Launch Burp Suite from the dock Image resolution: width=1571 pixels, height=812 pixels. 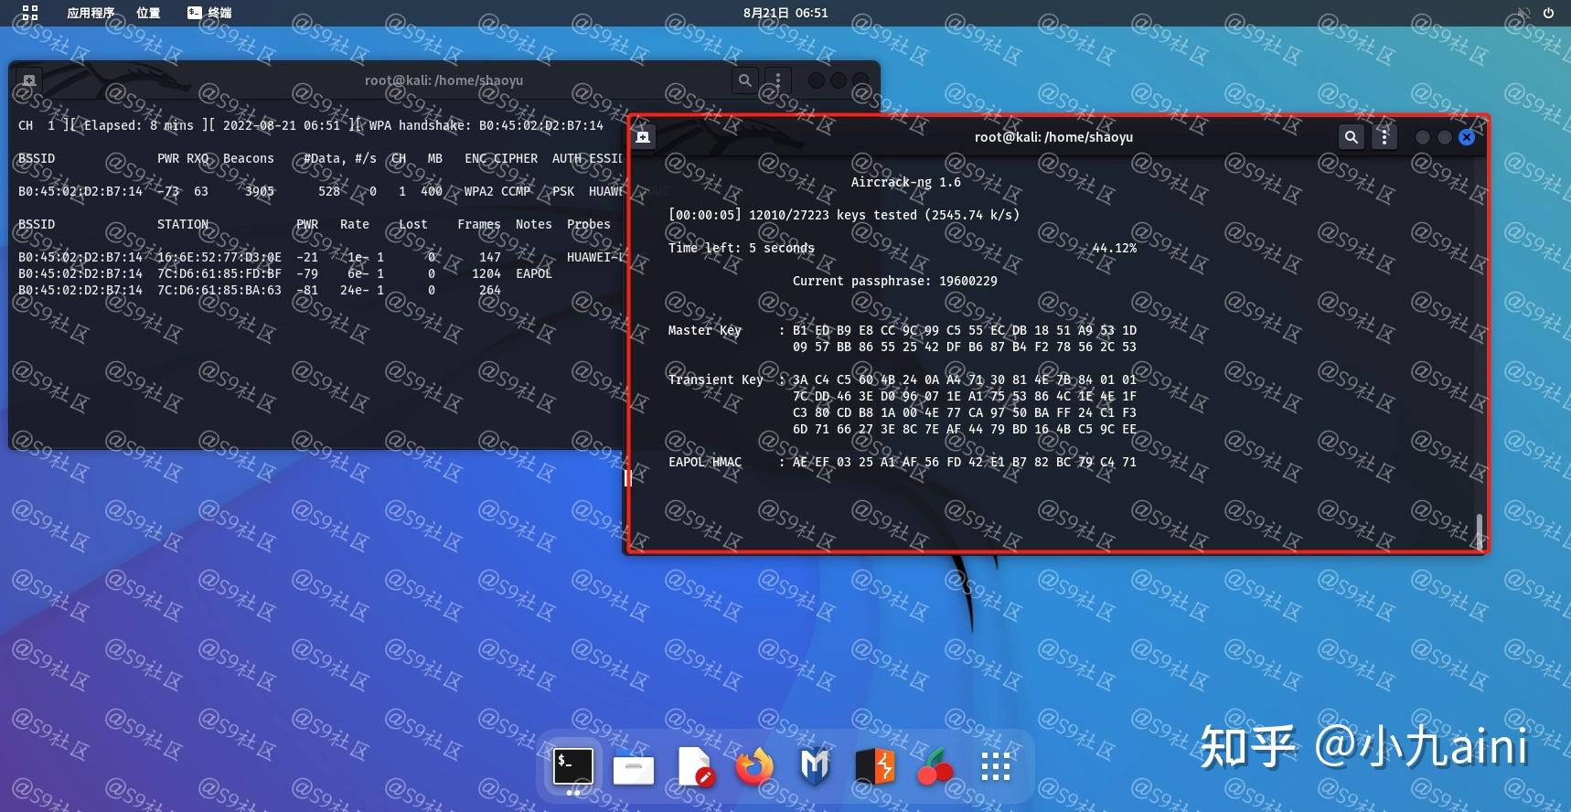click(x=875, y=767)
